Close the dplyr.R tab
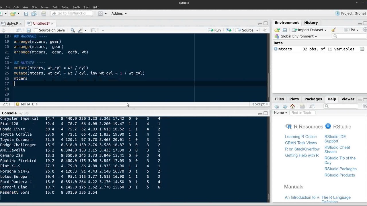 coord(20,23)
